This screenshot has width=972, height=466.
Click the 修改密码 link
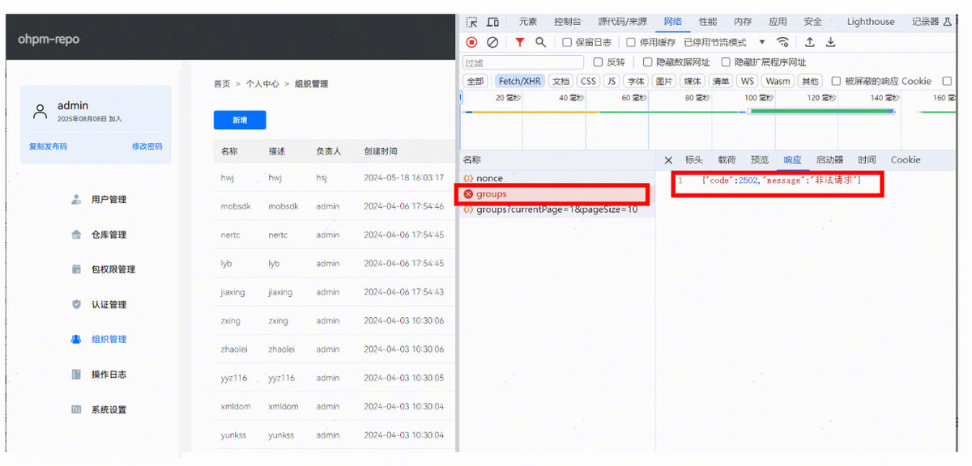click(147, 146)
